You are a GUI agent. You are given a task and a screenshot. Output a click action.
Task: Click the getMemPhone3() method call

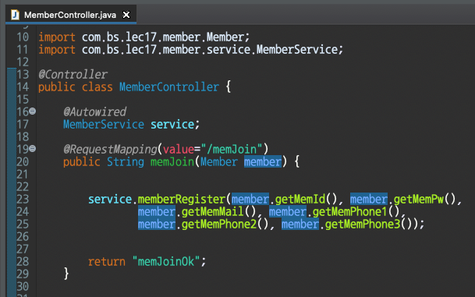368,224
